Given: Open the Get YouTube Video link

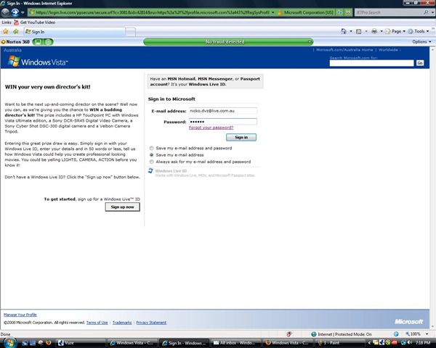Looking at the screenshot, I should [34, 22].
